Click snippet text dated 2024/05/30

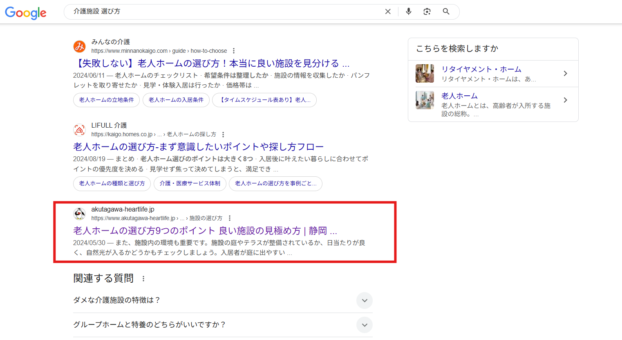click(x=219, y=248)
